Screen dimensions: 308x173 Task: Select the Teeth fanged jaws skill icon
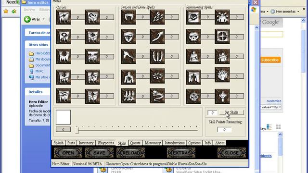pyautogui.click(x=128, y=17)
